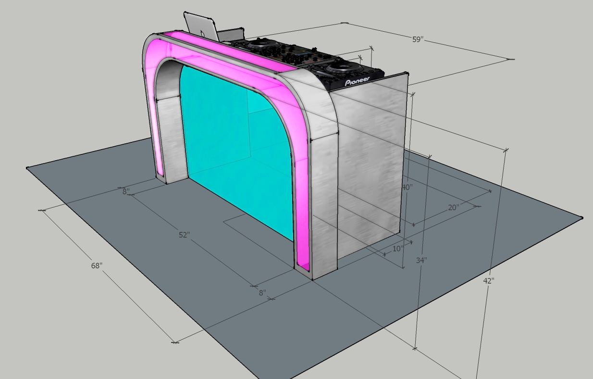Click the 20" dimension label
This screenshot has height=379, width=593.
click(x=453, y=208)
